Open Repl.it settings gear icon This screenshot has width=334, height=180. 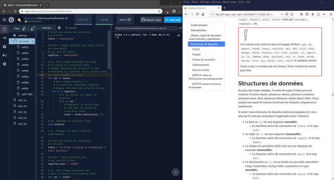(5, 64)
